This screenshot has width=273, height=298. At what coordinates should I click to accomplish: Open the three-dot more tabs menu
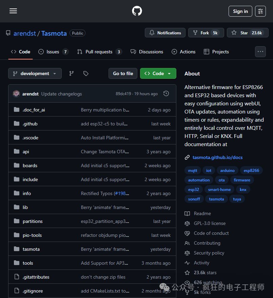[x=260, y=52]
